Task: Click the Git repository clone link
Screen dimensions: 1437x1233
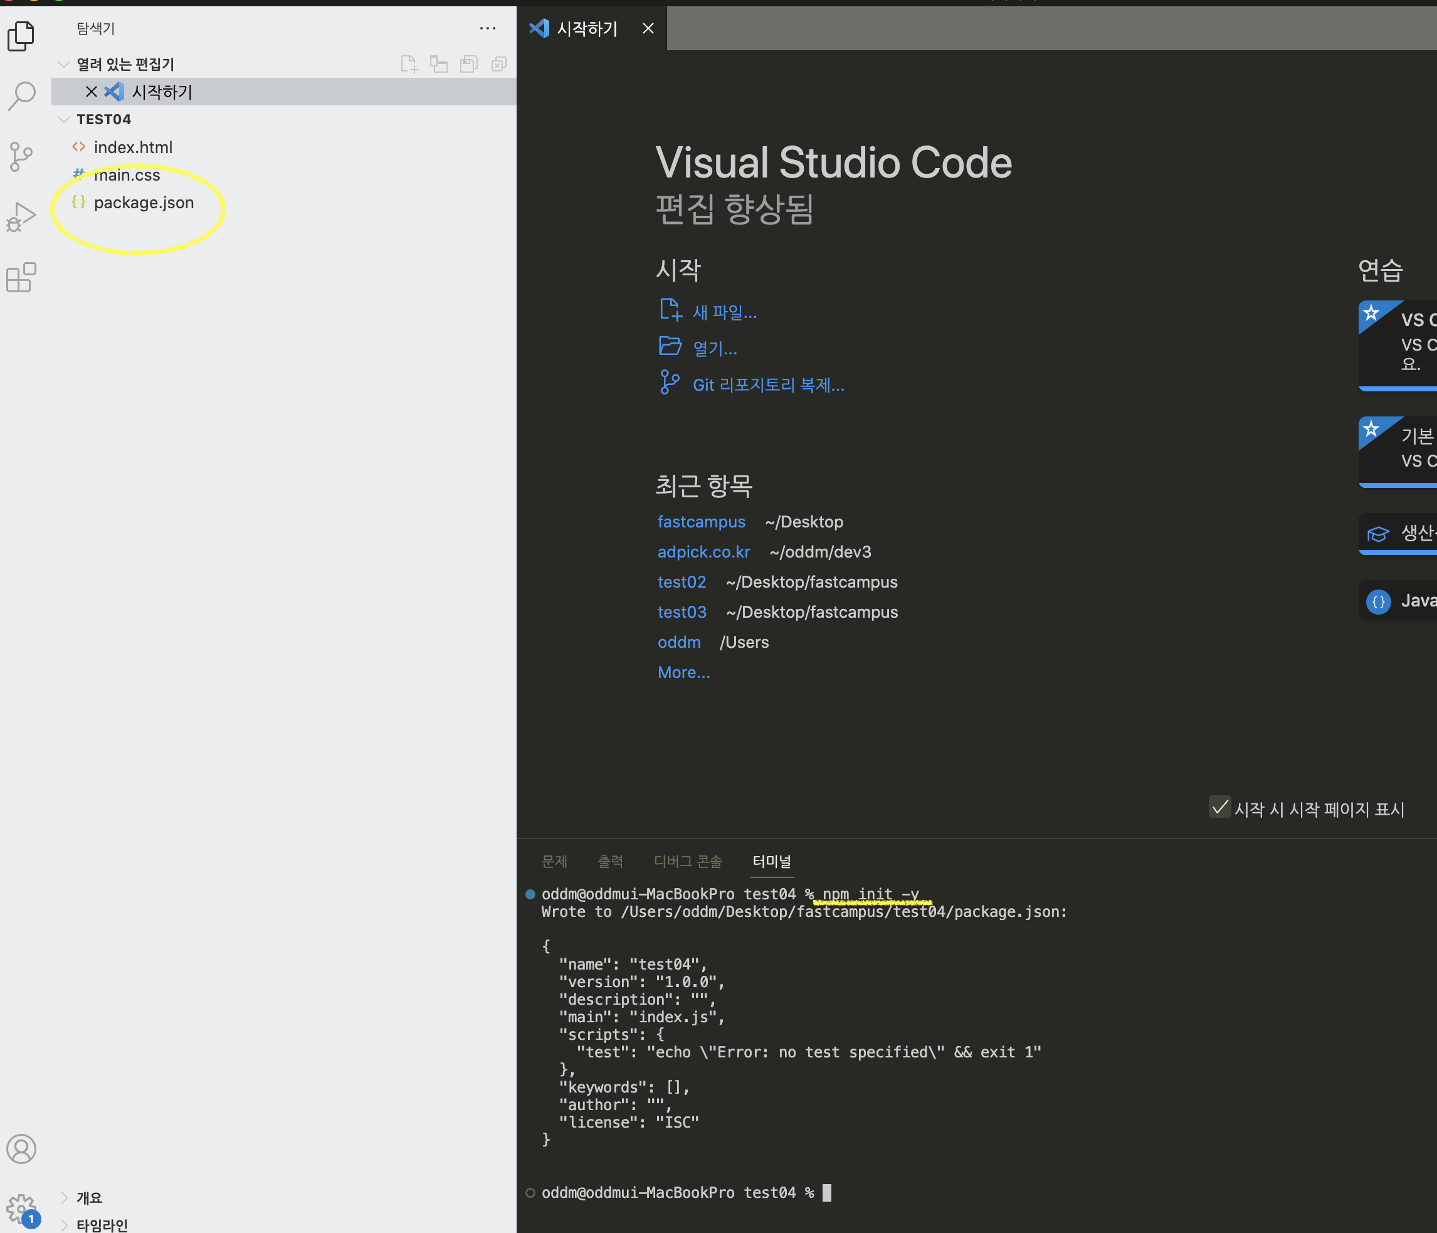Action: [768, 385]
